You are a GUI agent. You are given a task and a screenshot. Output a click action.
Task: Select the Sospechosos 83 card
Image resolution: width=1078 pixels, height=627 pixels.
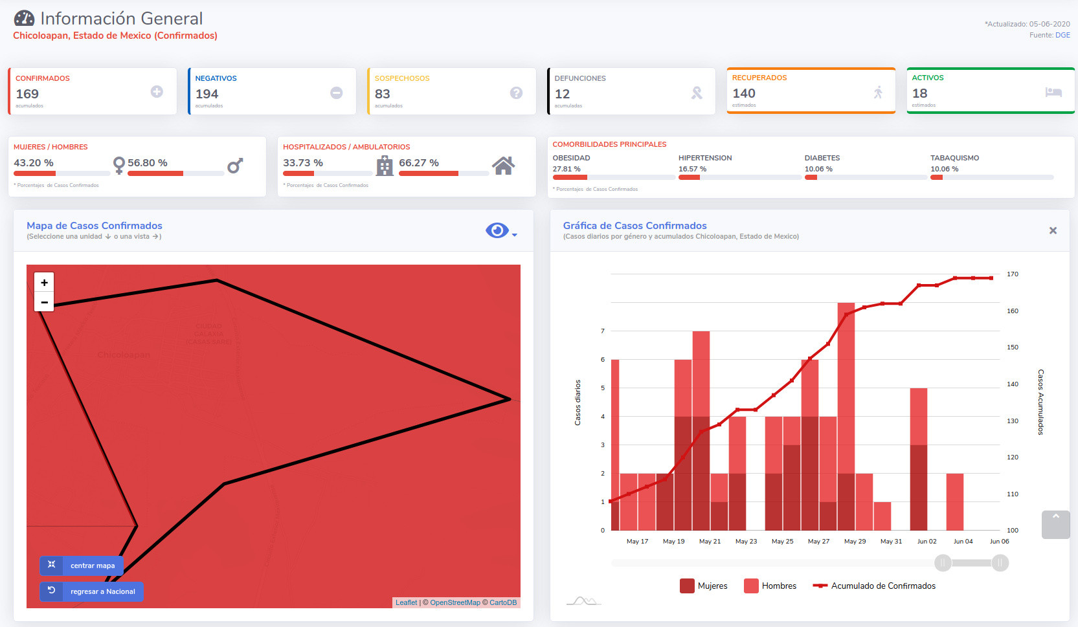(x=452, y=91)
